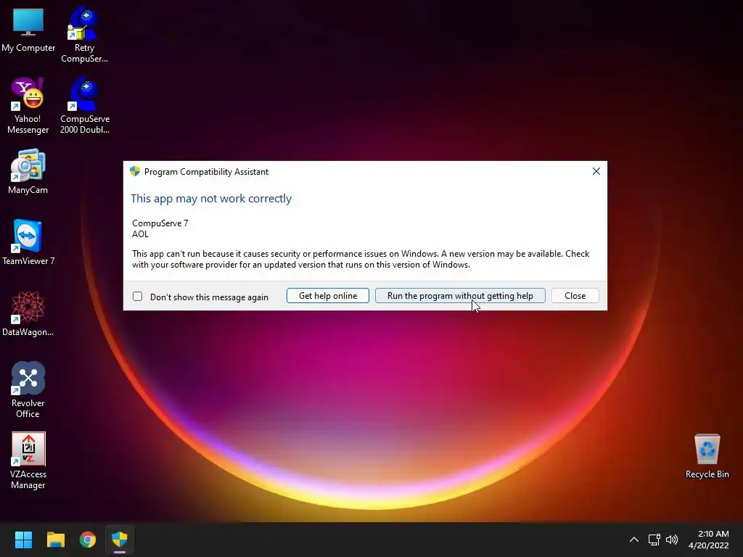Select the CompuServe 2000 Double shortcut

tap(85, 105)
